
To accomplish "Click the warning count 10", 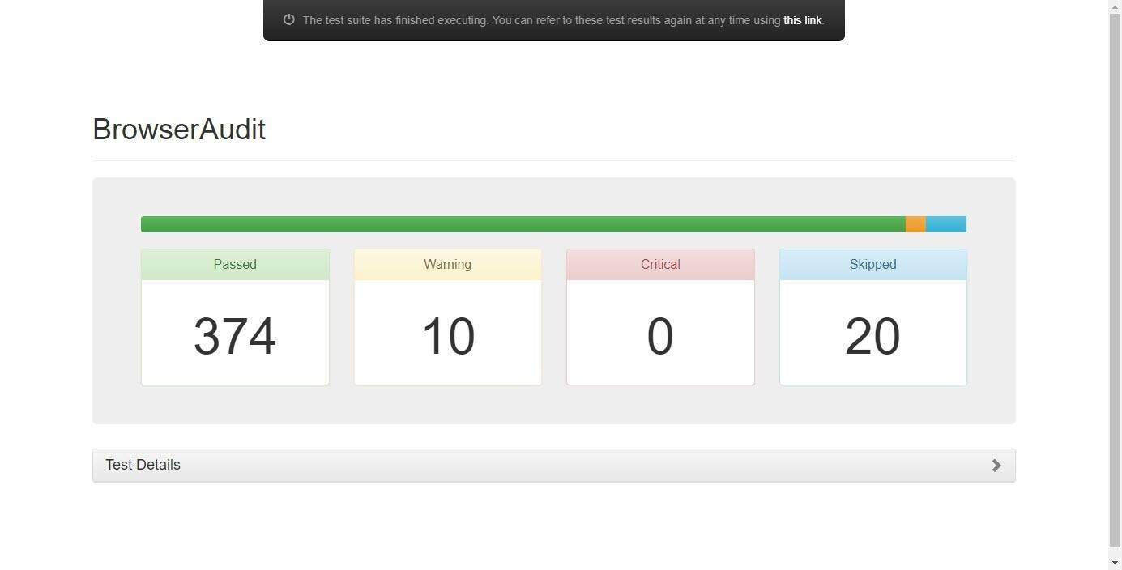I will tap(447, 336).
